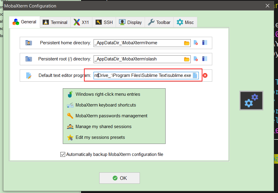Image resolution: width=278 pixels, height=193 pixels.
Task: Open the X11 settings tab
Action: tap(81, 22)
